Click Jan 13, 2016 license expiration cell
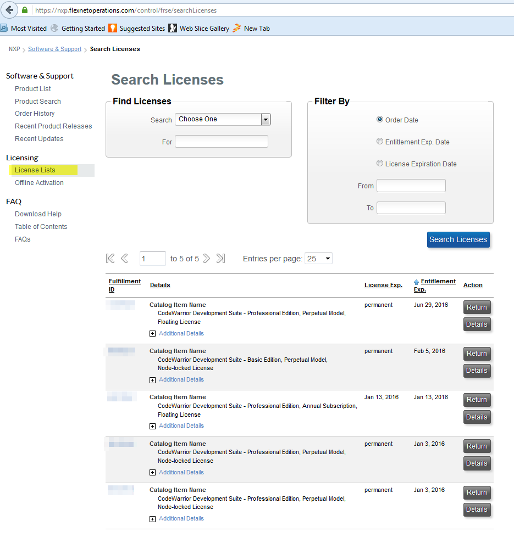Image resolution: width=514 pixels, height=543 pixels. click(382, 397)
